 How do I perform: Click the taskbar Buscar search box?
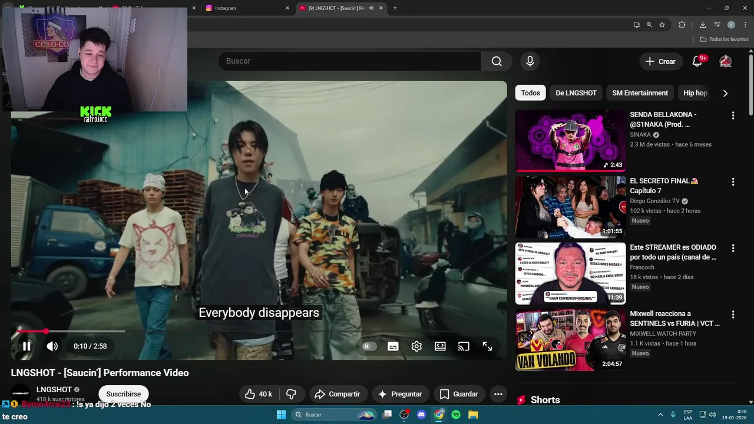334,415
